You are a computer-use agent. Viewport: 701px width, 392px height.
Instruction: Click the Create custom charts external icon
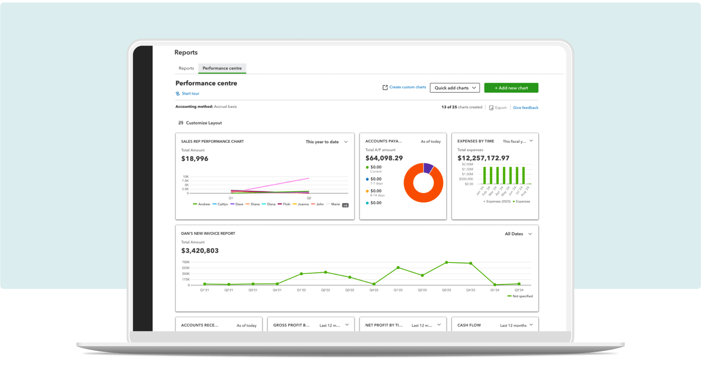[385, 88]
